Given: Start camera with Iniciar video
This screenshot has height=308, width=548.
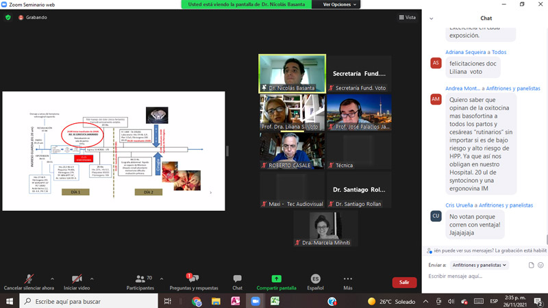Looking at the screenshot, I should [77, 282].
